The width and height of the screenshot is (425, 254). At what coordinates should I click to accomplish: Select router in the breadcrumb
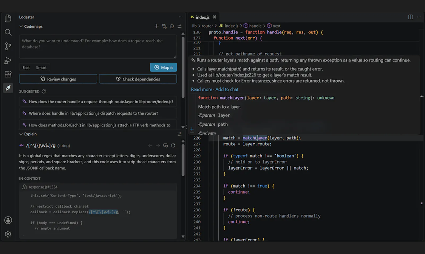coord(207,26)
